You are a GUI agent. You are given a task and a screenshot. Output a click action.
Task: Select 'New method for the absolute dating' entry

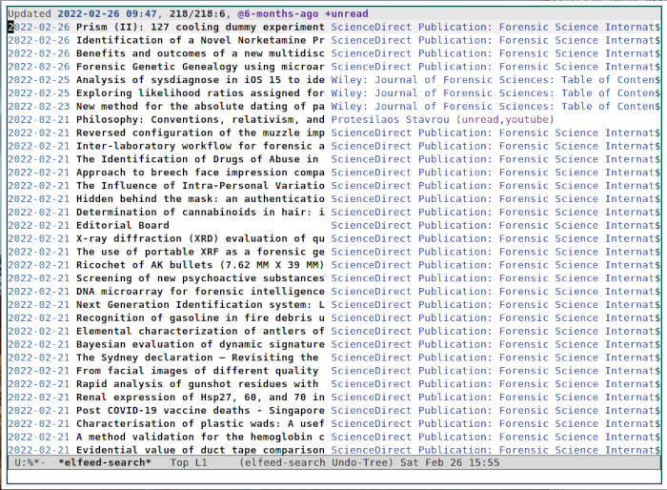point(200,107)
